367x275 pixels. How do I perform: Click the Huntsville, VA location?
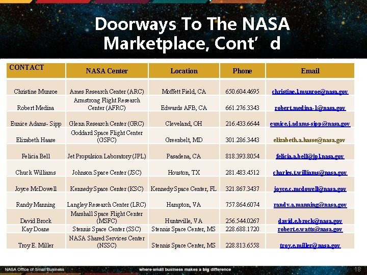click(x=184, y=221)
